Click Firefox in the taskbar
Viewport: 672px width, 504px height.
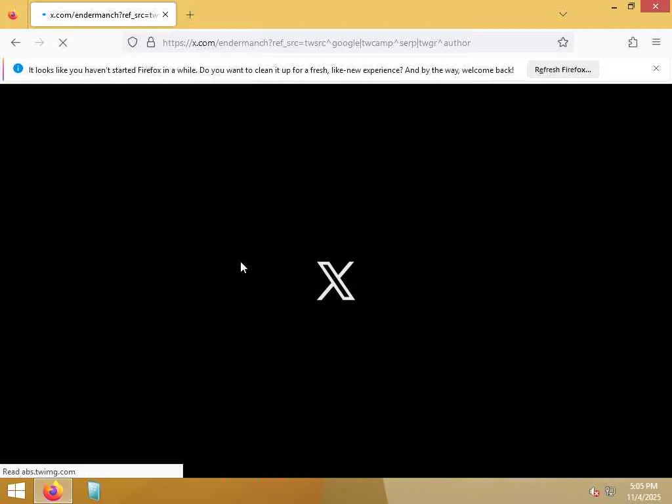click(53, 491)
